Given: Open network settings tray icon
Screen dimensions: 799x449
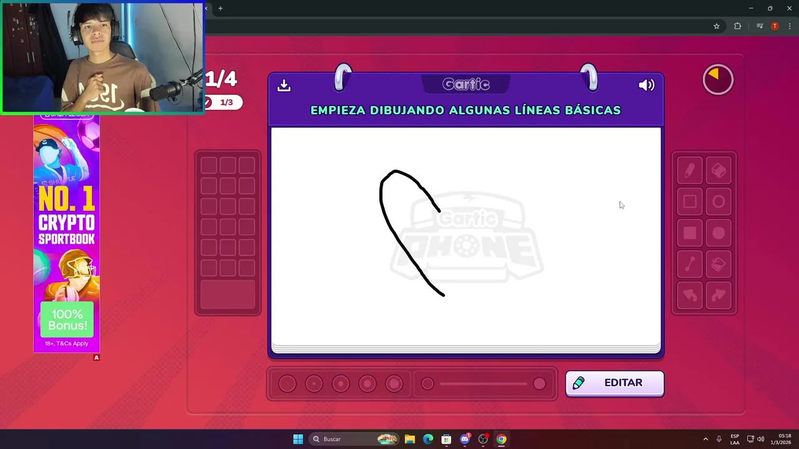Looking at the screenshot, I should pos(750,439).
